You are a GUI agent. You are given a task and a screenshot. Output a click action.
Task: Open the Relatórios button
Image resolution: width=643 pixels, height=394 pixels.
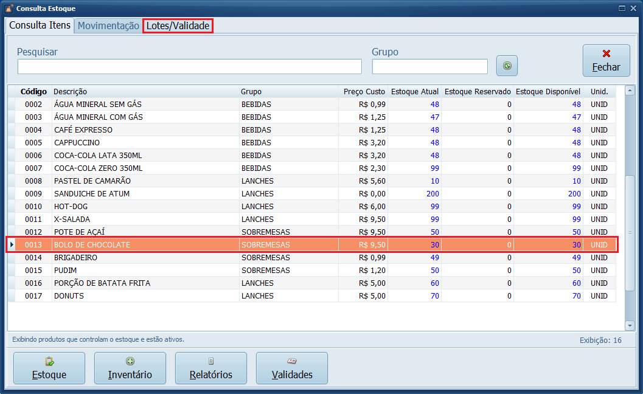click(x=211, y=368)
